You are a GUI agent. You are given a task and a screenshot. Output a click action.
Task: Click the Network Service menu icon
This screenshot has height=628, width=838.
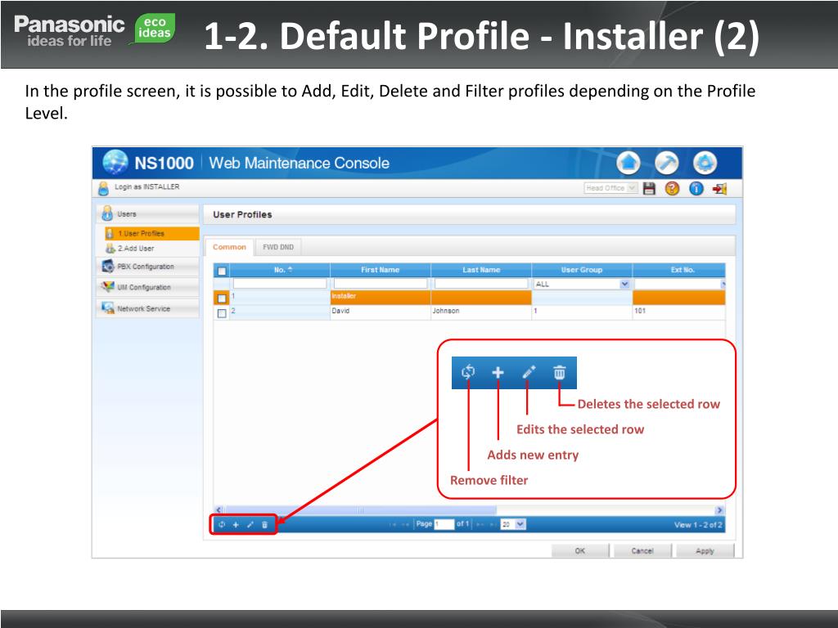tap(108, 308)
